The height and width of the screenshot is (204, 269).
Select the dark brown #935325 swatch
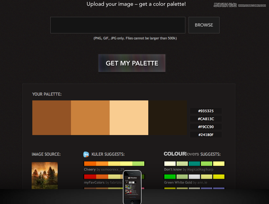coord(52,118)
